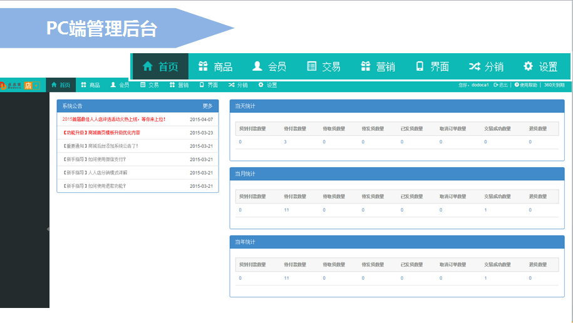
Task: Click 待发货数量 header in 当天统计 table
Action: click(373, 128)
